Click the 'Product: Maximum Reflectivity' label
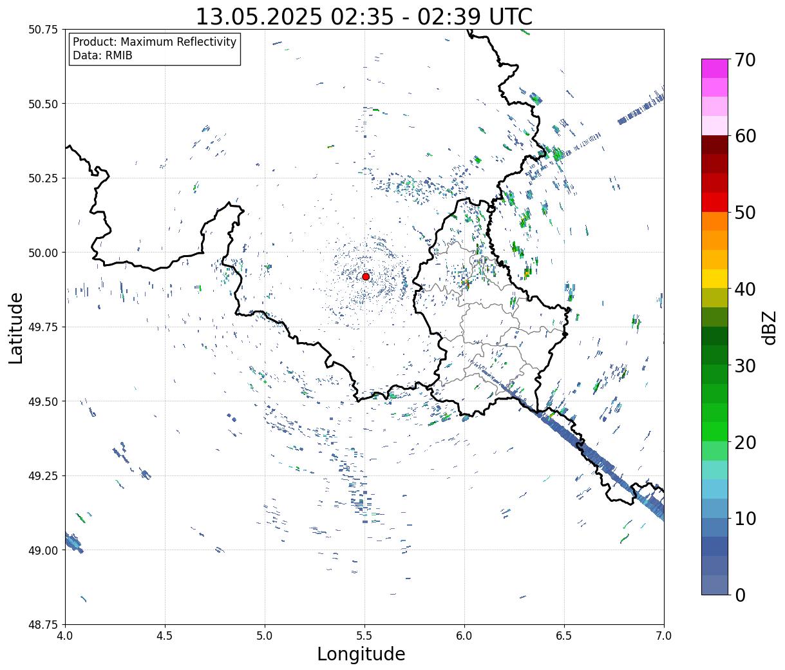This screenshot has width=785, height=670. coord(155,42)
